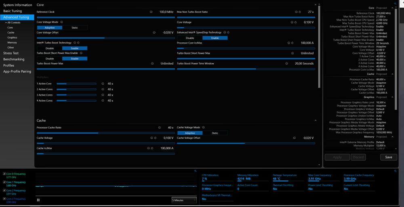Click the Core Voltage Offset slider
Image resolution: width=404 pixels, height=207 pixels.
105,38
